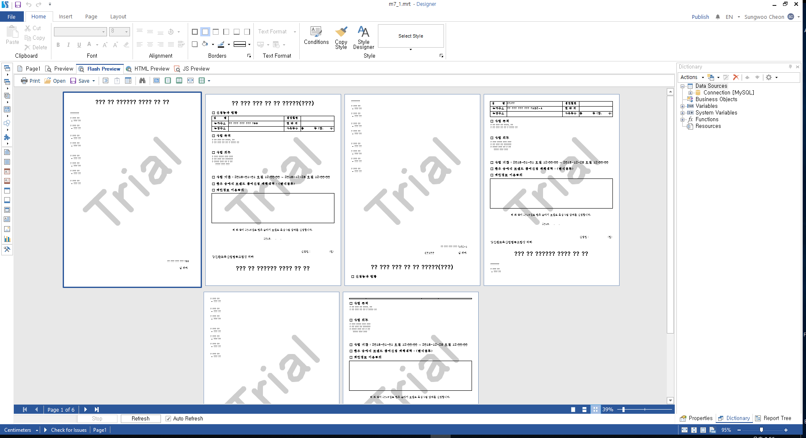This screenshot has width=806, height=438.
Task: Toggle continuous page view mode in preview
Action: (584, 410)
